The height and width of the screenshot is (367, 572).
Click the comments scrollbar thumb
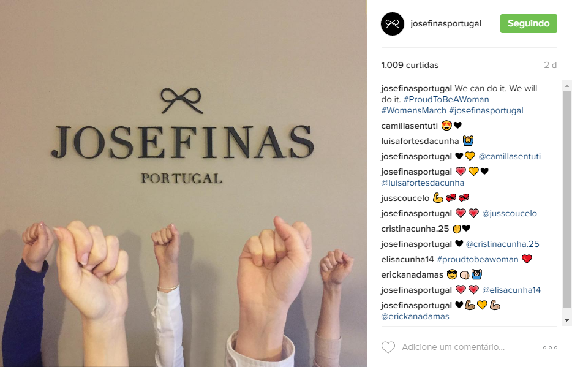coord(566,200)
